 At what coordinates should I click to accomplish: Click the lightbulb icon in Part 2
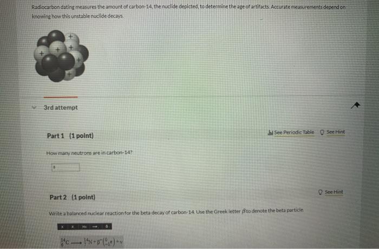(x=321, y=192)
